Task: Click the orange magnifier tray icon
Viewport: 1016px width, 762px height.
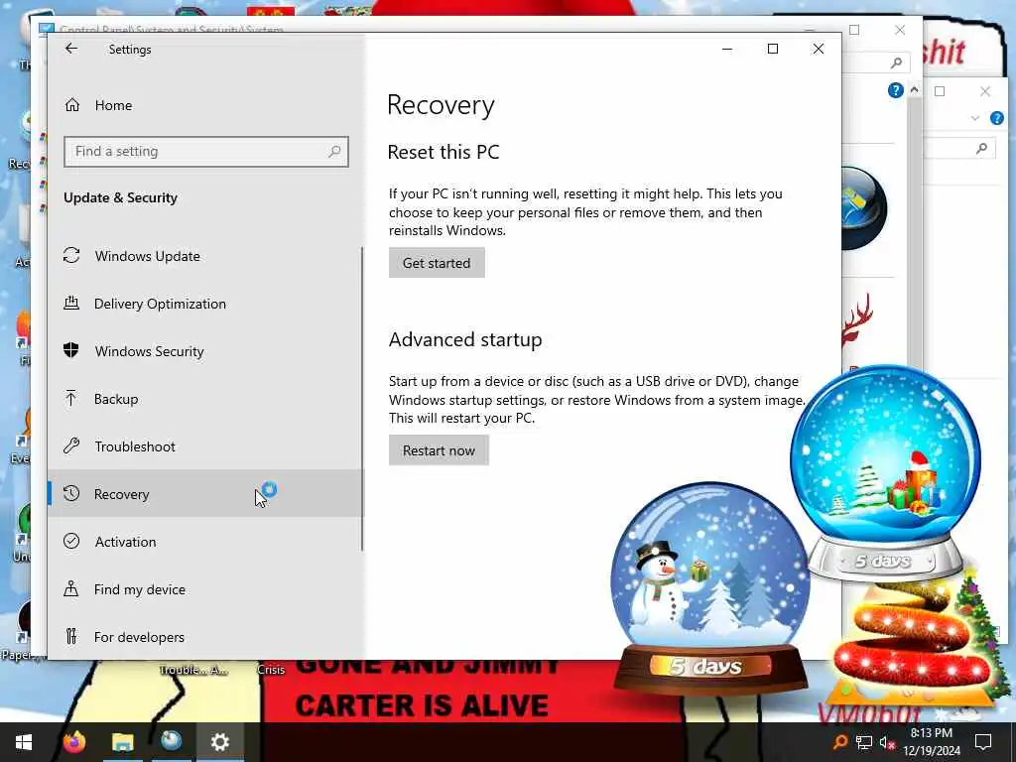Action: click(839, 742)
